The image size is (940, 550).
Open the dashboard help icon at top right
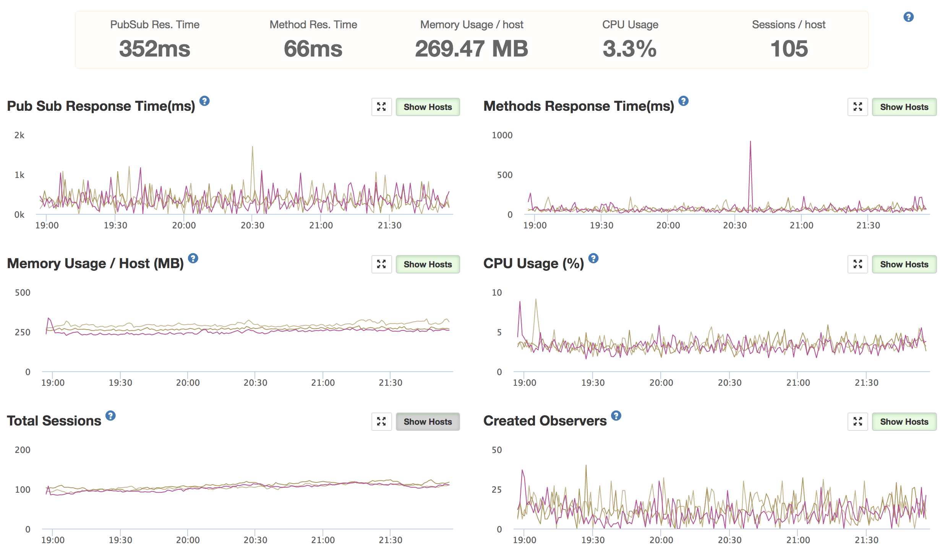click(908, 17)
